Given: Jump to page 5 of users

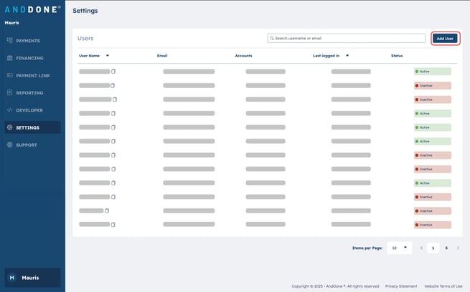Looking at the screenshot, I should pos(446,248).
